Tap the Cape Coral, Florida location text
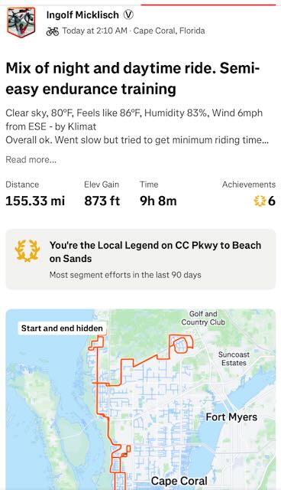 170,31
